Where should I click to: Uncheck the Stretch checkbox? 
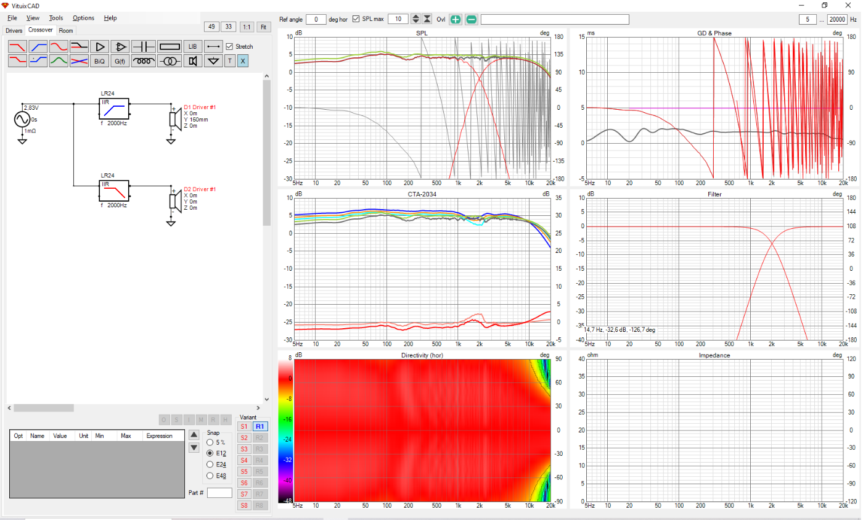[230, 46]
